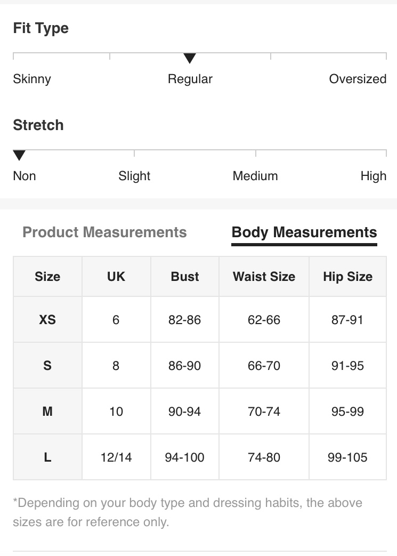Click the Medium stretch label
The width and height of the screenshot is (397, 556).
[255, 176]
